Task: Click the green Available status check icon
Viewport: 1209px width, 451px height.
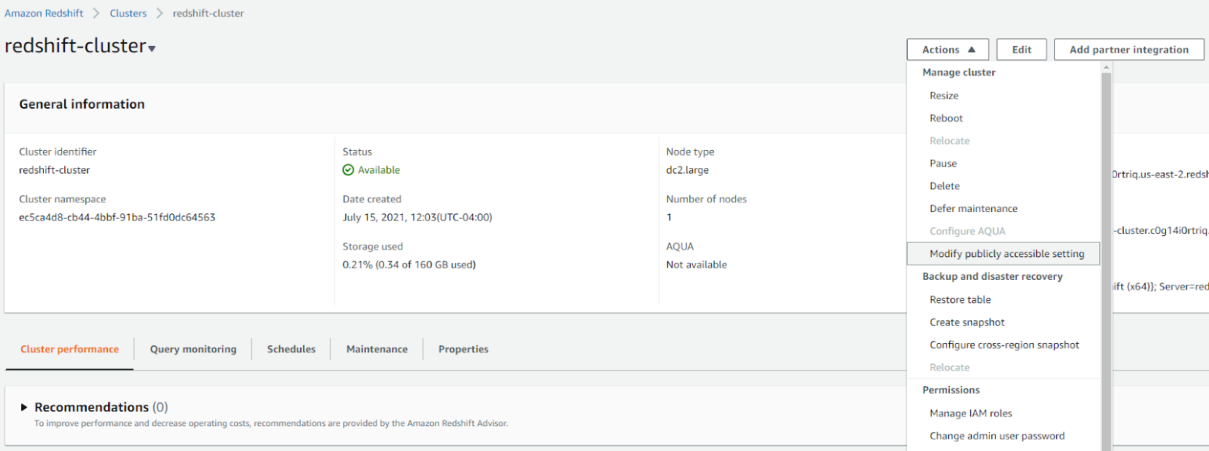Action: 348,170
